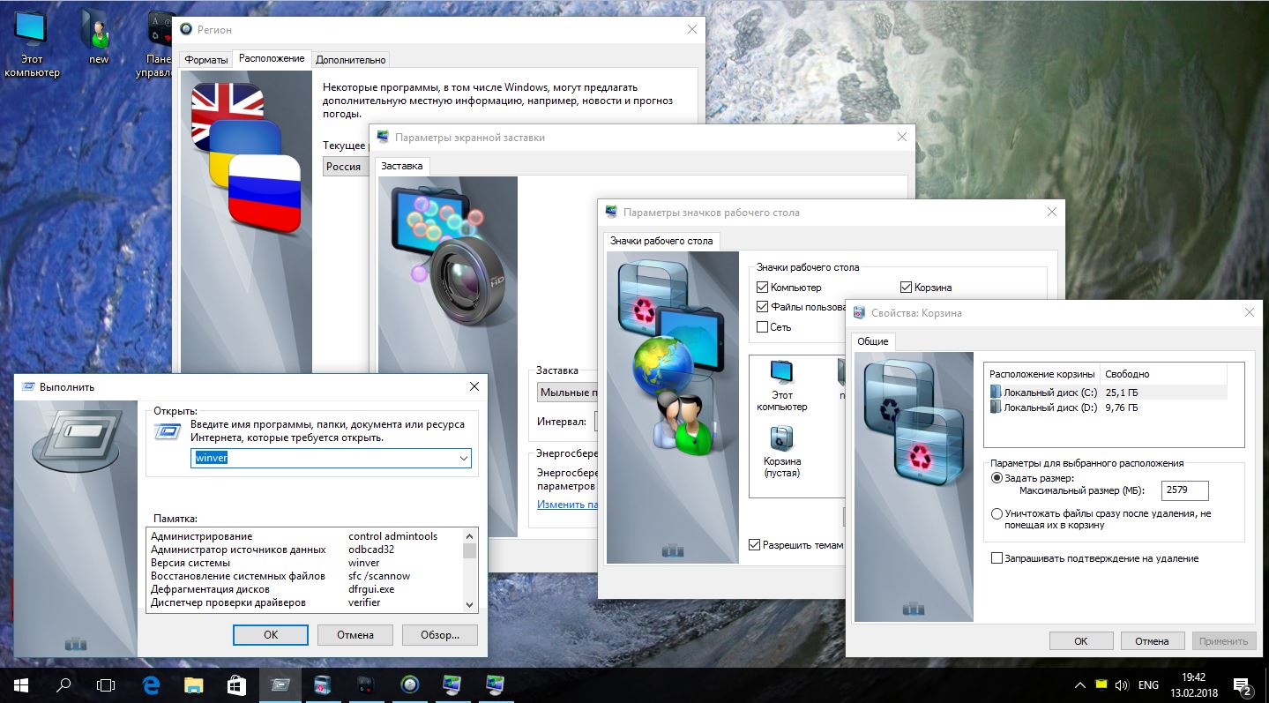Image resolution: width=1269 pixels, height=703 pixels.
Task: Click the Run list scrollbar down arrow
Action: click(x=469, y=605)
